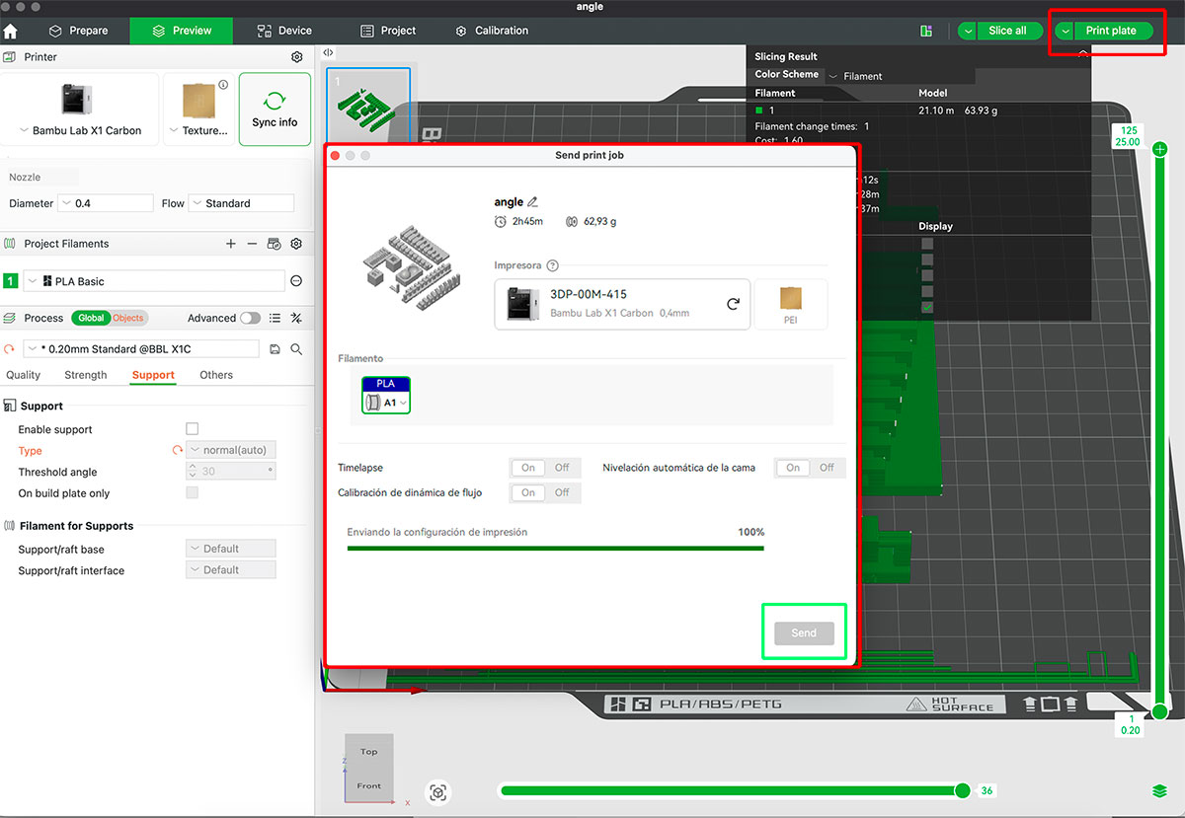1185x818 pixels.
Task: Switch to the Device tab
Action: tap(283, 31)
